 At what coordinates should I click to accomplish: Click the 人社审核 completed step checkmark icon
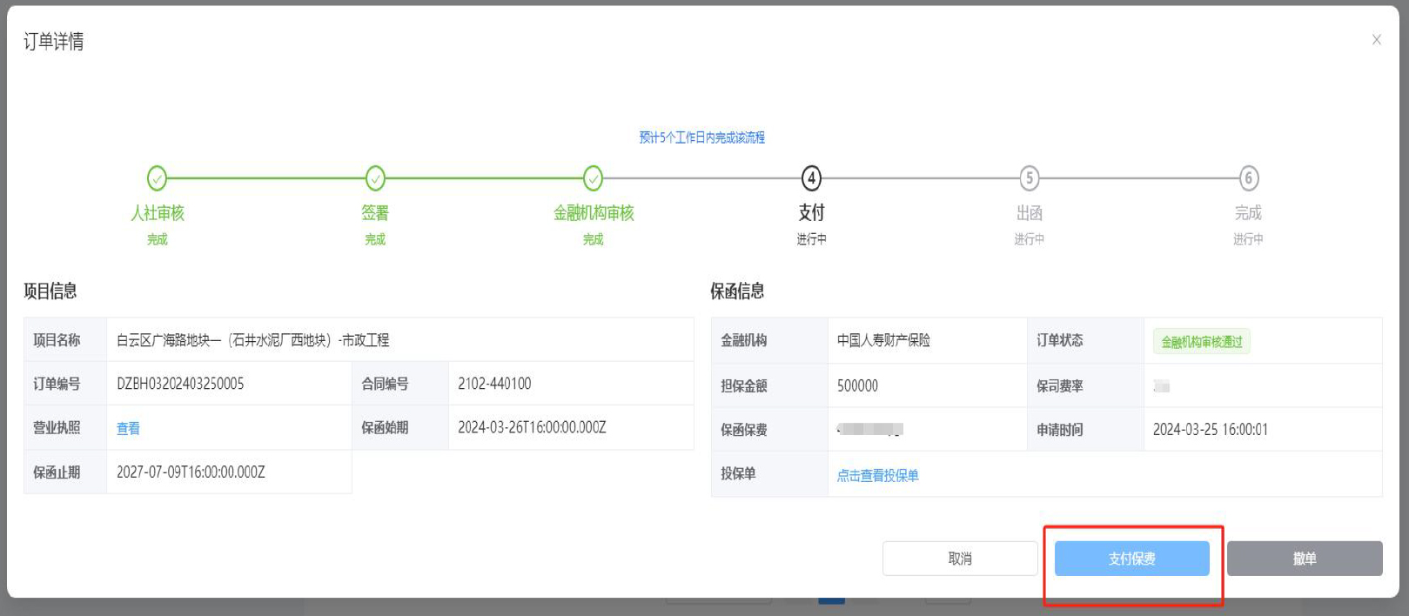point(157,178)
